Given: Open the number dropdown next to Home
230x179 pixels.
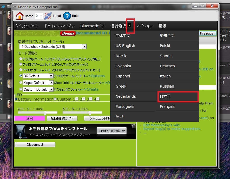Looking at the screenshot, I should (41, 16).
